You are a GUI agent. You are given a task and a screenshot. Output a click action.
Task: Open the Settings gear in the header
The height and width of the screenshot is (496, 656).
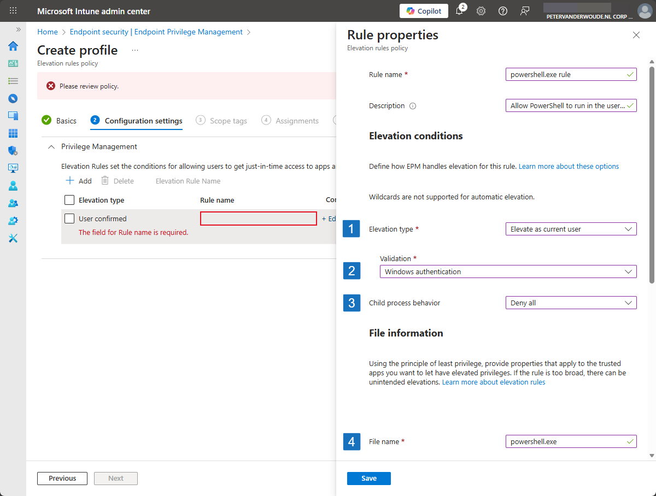(x=481, y=11)
